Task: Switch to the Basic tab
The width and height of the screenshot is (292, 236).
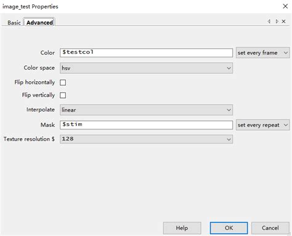Action: [x=14, y=22]
